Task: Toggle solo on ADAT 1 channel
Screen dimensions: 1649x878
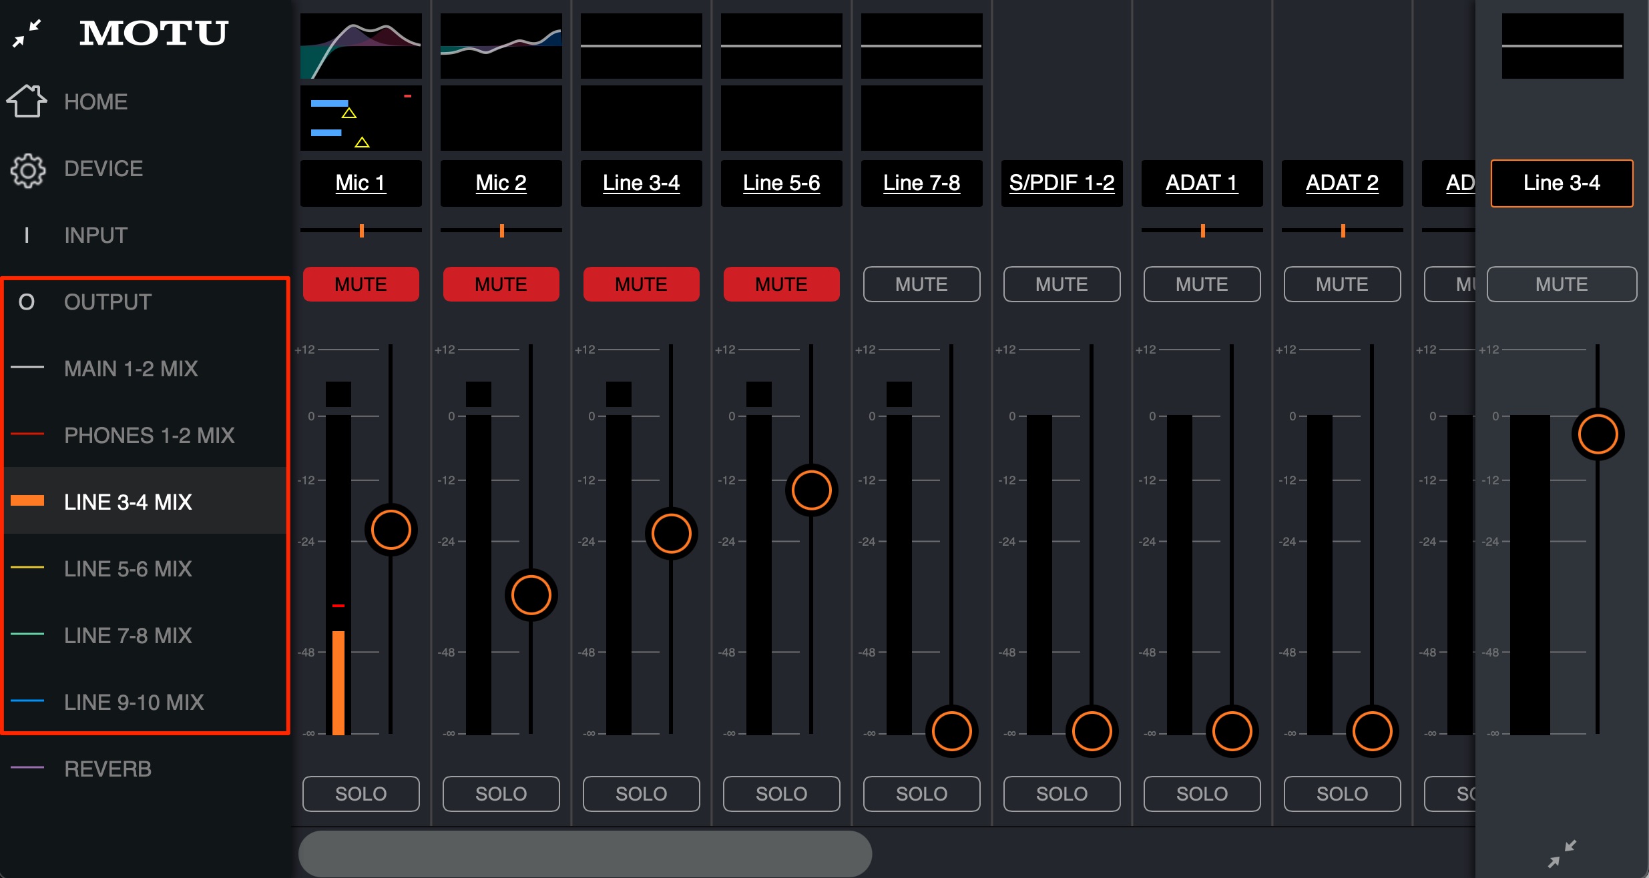Action: click(x=1202, y=794)
